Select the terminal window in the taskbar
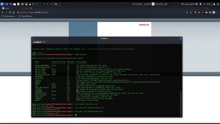The image size is (220, 124). pos(59,4)
